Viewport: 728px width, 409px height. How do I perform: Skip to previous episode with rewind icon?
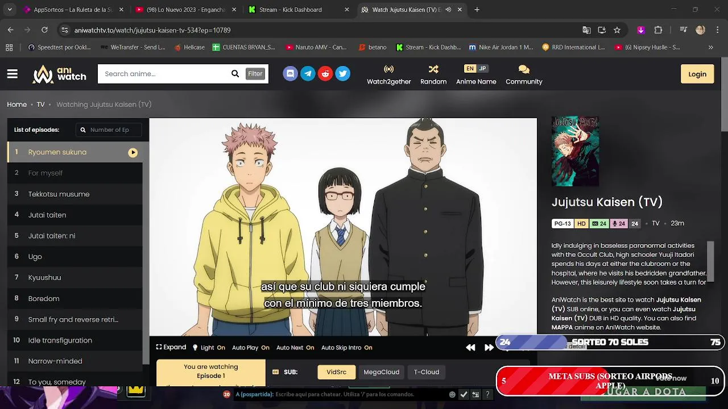(470, 348)
